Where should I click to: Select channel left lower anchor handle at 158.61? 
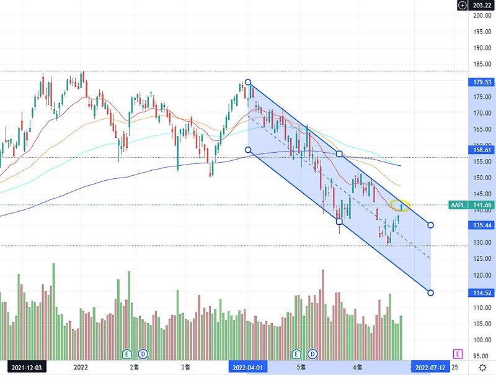coord(248,150)
